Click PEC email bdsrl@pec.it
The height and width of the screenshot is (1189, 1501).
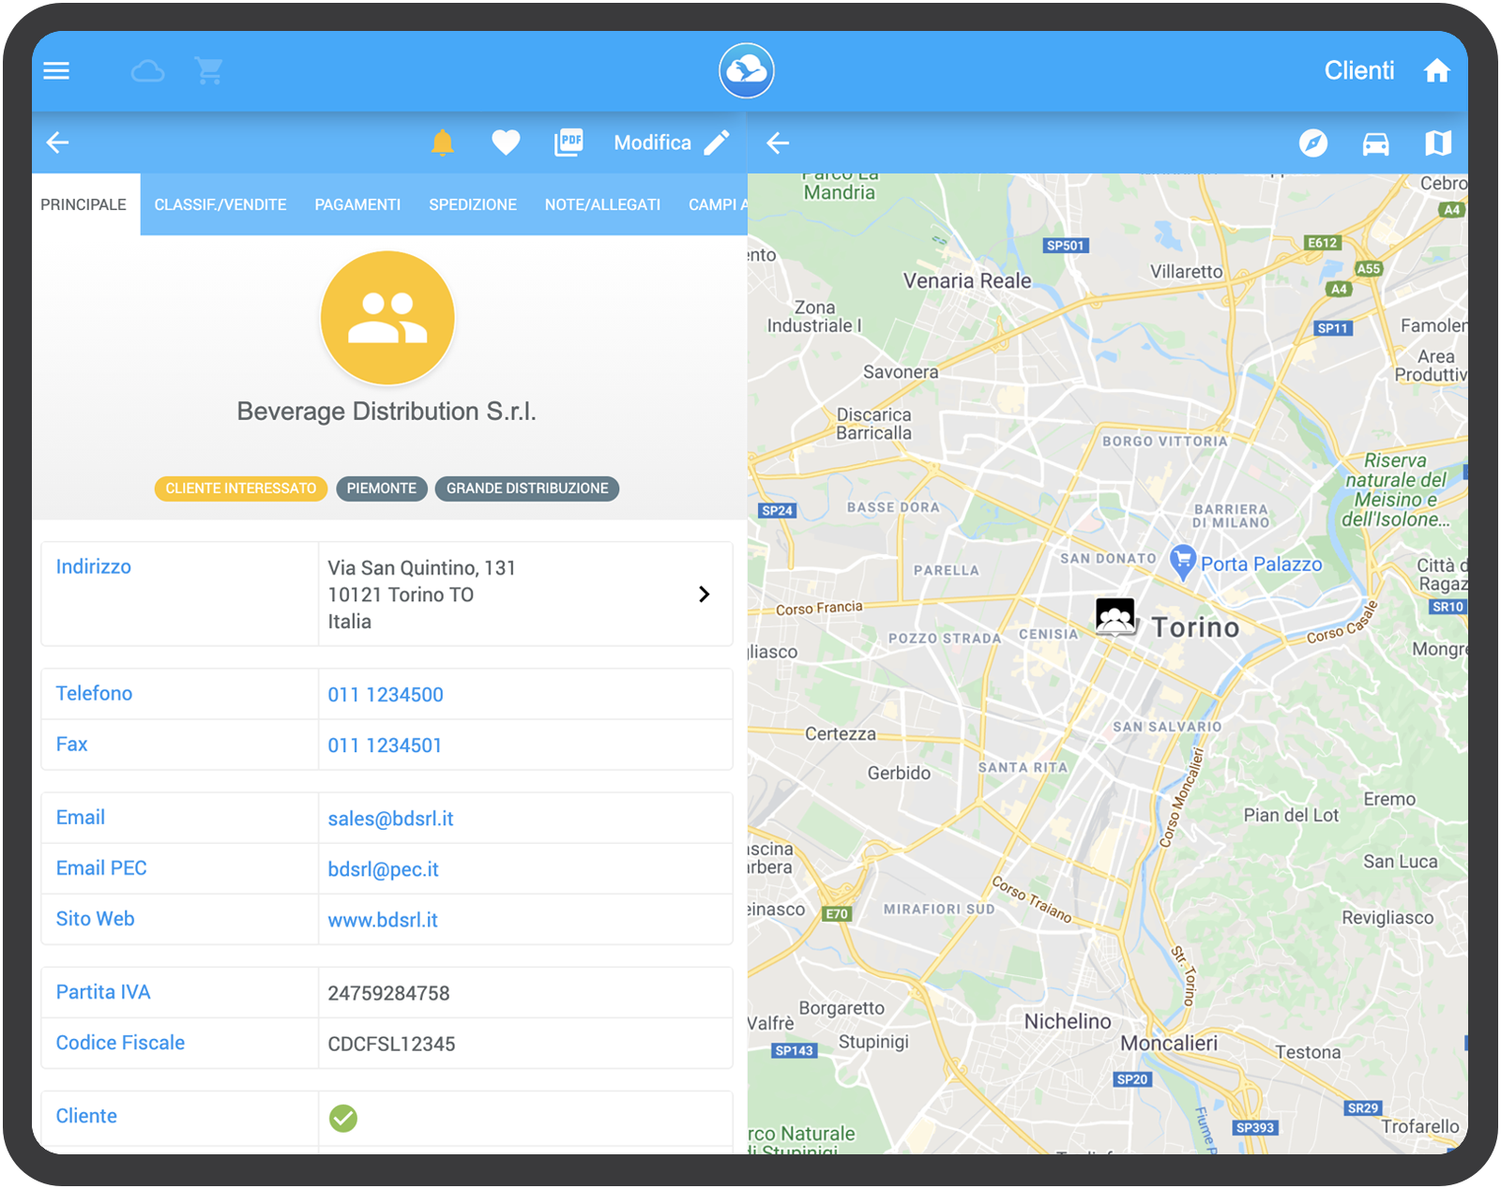tap(383, 869)
